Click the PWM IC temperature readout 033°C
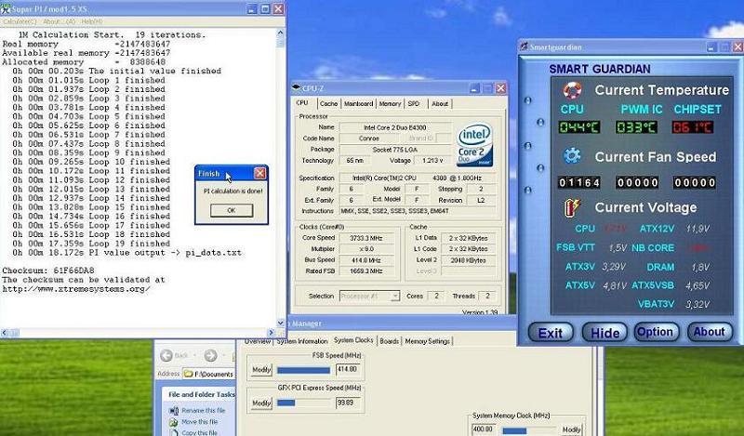744x436 pixels. pos(636,127)
